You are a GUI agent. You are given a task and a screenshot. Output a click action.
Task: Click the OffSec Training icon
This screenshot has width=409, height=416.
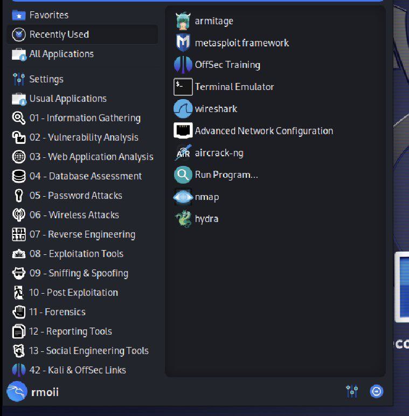point(183,65)
